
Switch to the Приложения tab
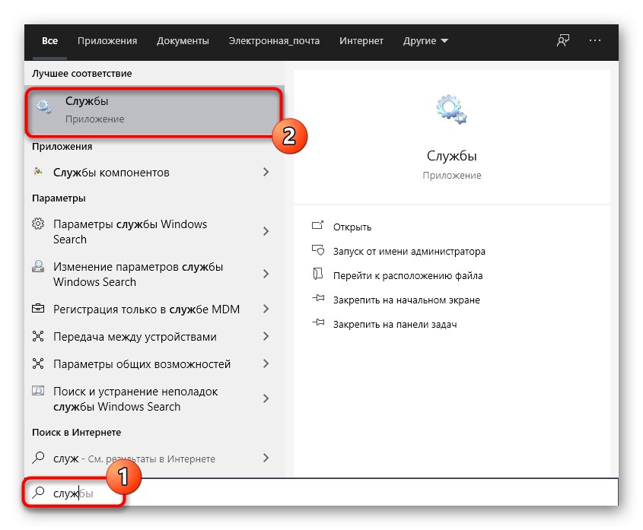(x=107, y=41)
